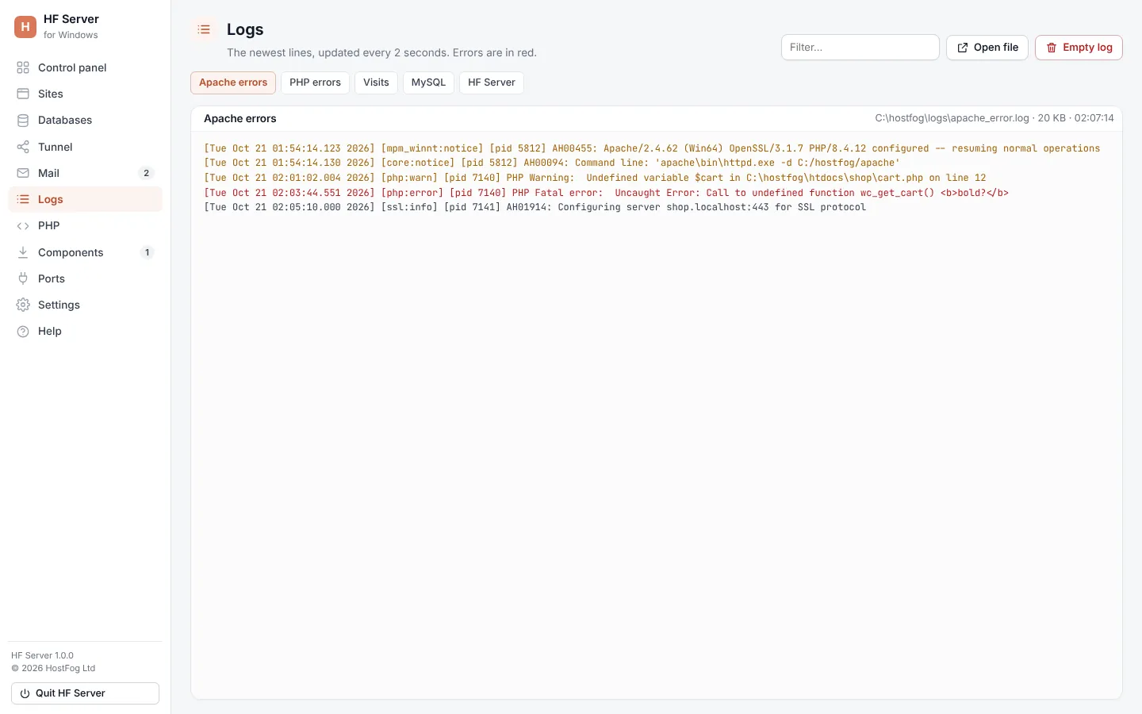The image size is (1142, 714).
Task: Click the Mail envelope icon
Action: 23,173
